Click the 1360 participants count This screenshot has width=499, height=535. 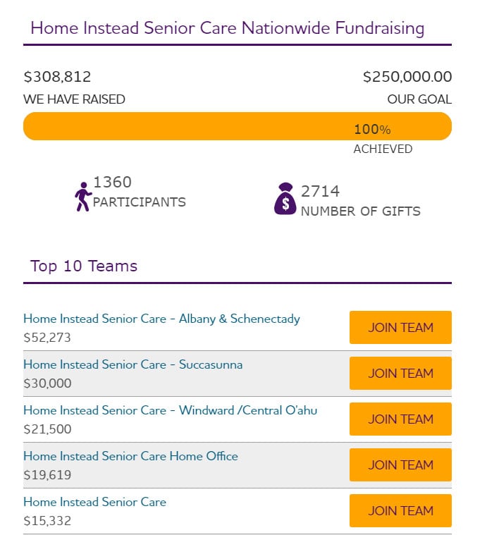coord(112,182)
